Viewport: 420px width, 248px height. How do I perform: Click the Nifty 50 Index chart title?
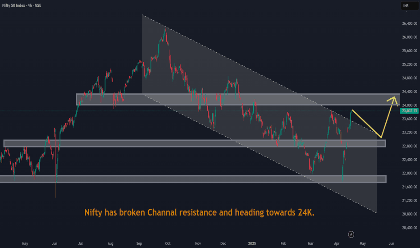coord(22,5)
